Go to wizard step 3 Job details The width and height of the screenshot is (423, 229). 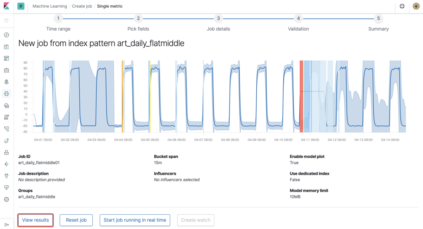coord(218,19)
